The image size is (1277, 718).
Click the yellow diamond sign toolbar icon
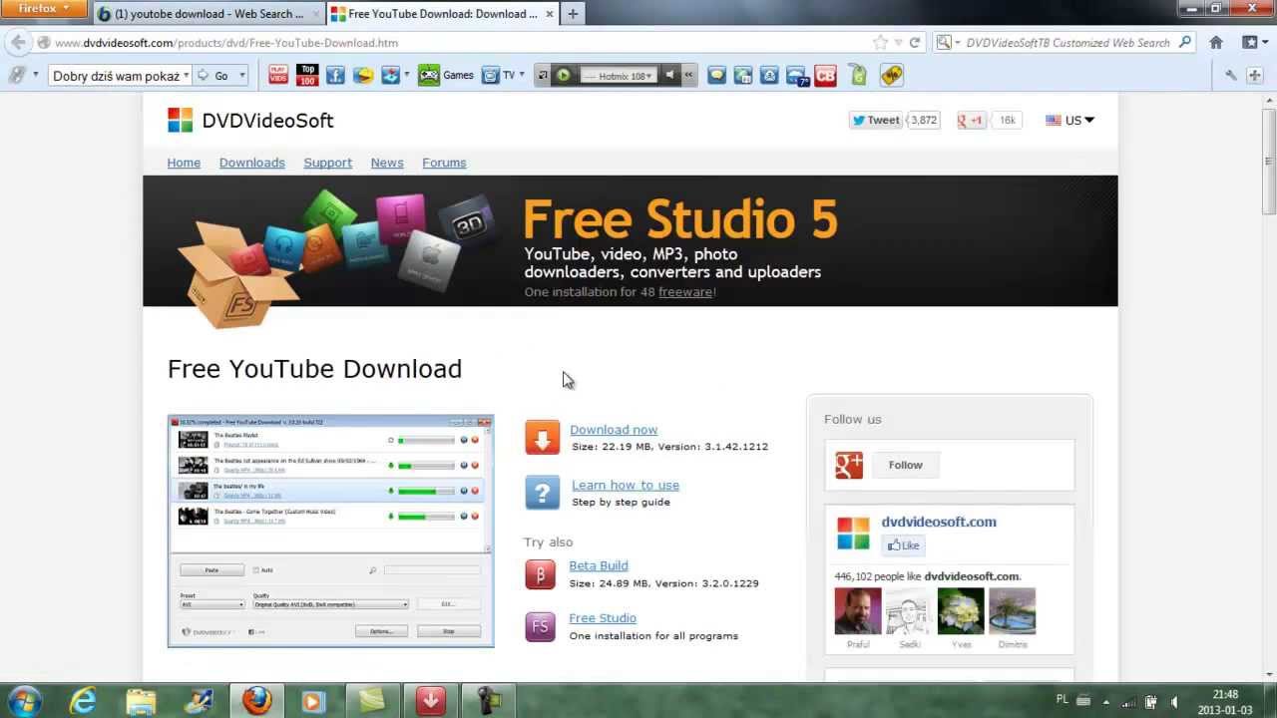(891, 75)
